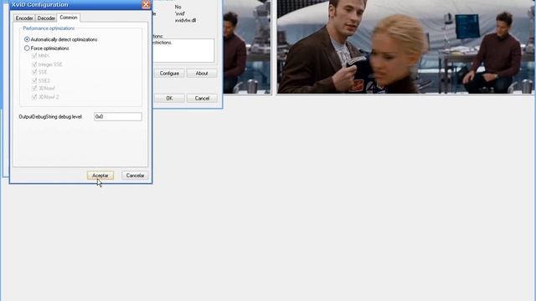The height and width of the screenshot is (301, 536).
Task: Switch to the Encoder tab
Action: pos(24,18)
